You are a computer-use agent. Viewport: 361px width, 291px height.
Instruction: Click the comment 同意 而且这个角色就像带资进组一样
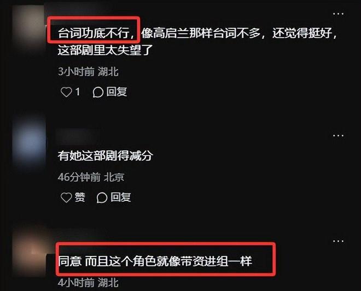(155, 261)
